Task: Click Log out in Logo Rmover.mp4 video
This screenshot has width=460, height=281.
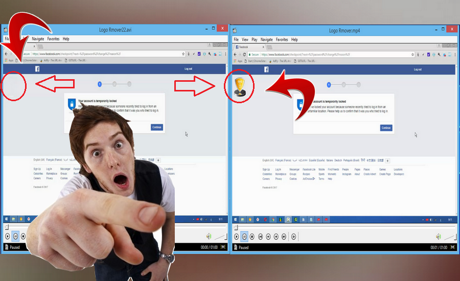Action: [418, 69]
